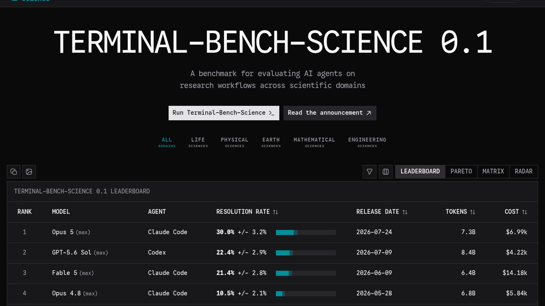
Task: Click the Codex agent cell
Action: (x=157, y=253)
